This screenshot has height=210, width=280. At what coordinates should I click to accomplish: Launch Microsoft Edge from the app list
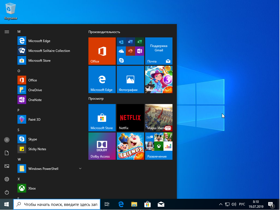50,41
